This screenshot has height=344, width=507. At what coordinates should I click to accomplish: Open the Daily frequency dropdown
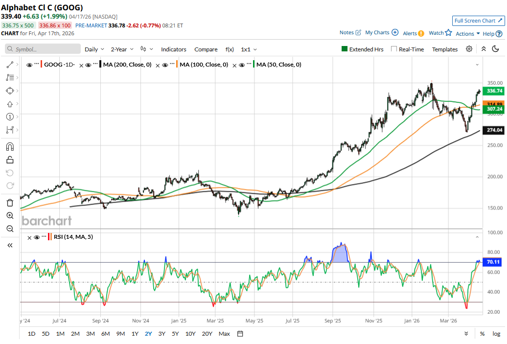[x=94, y=49]
